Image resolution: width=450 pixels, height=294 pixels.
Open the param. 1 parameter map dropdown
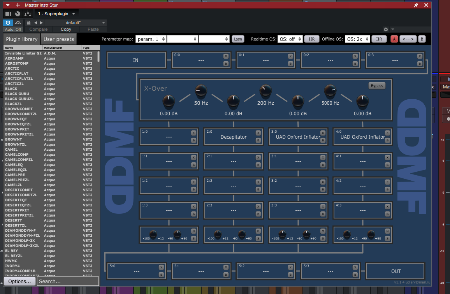[151, 39]
